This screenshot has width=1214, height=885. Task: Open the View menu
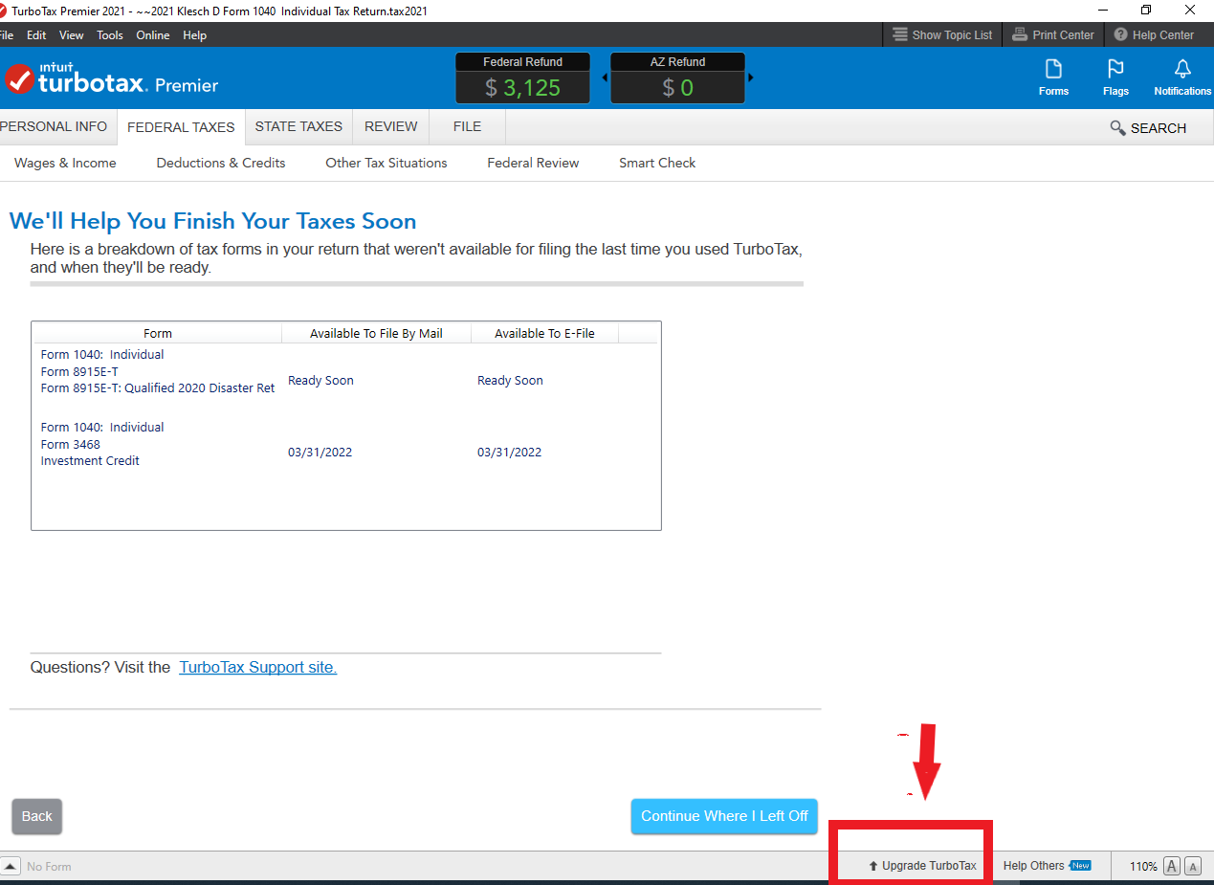click(x=72, y=35)
